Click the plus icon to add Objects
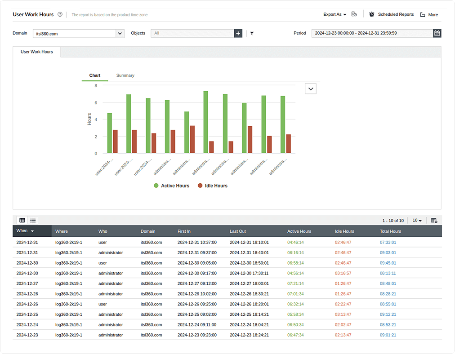The width and height of the screenshot is (455, 354). [238, 33]
